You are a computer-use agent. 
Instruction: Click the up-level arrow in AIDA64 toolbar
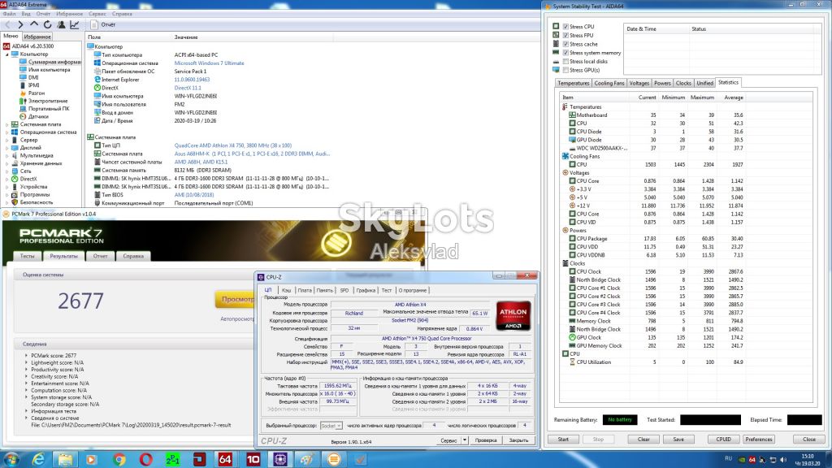coord(34,24)
